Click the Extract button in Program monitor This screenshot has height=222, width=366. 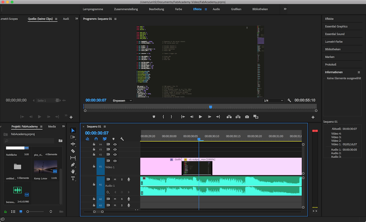[238, 117]
